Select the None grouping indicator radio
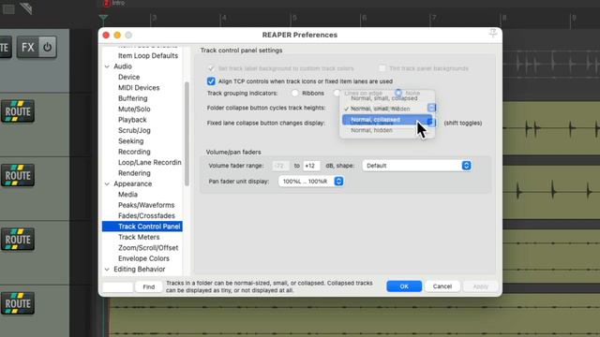The image size is (600, 337). point(398,93)
